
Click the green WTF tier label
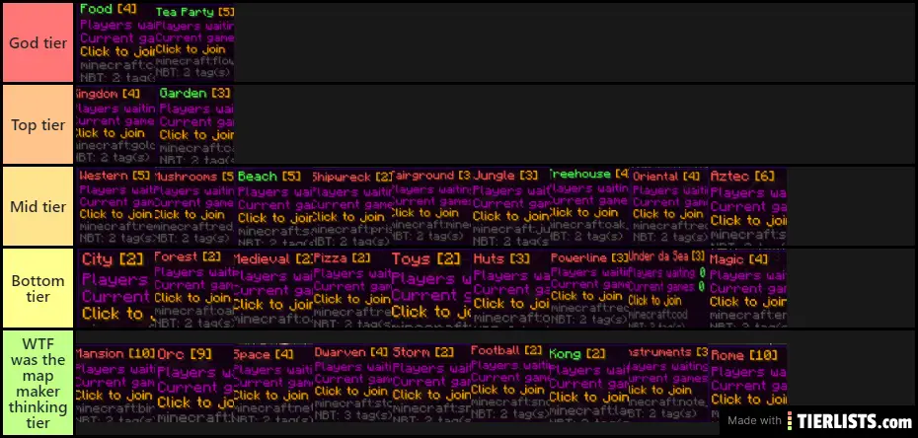pyautogui.click(x=38, y=383)
